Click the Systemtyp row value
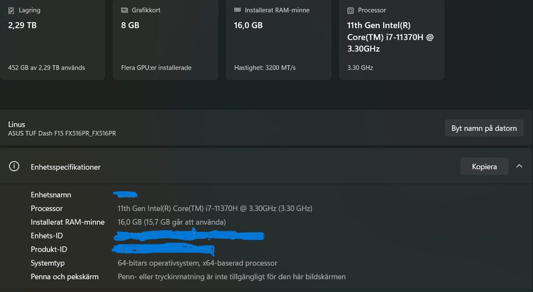533x292 pixels. [x=198, y=263]
